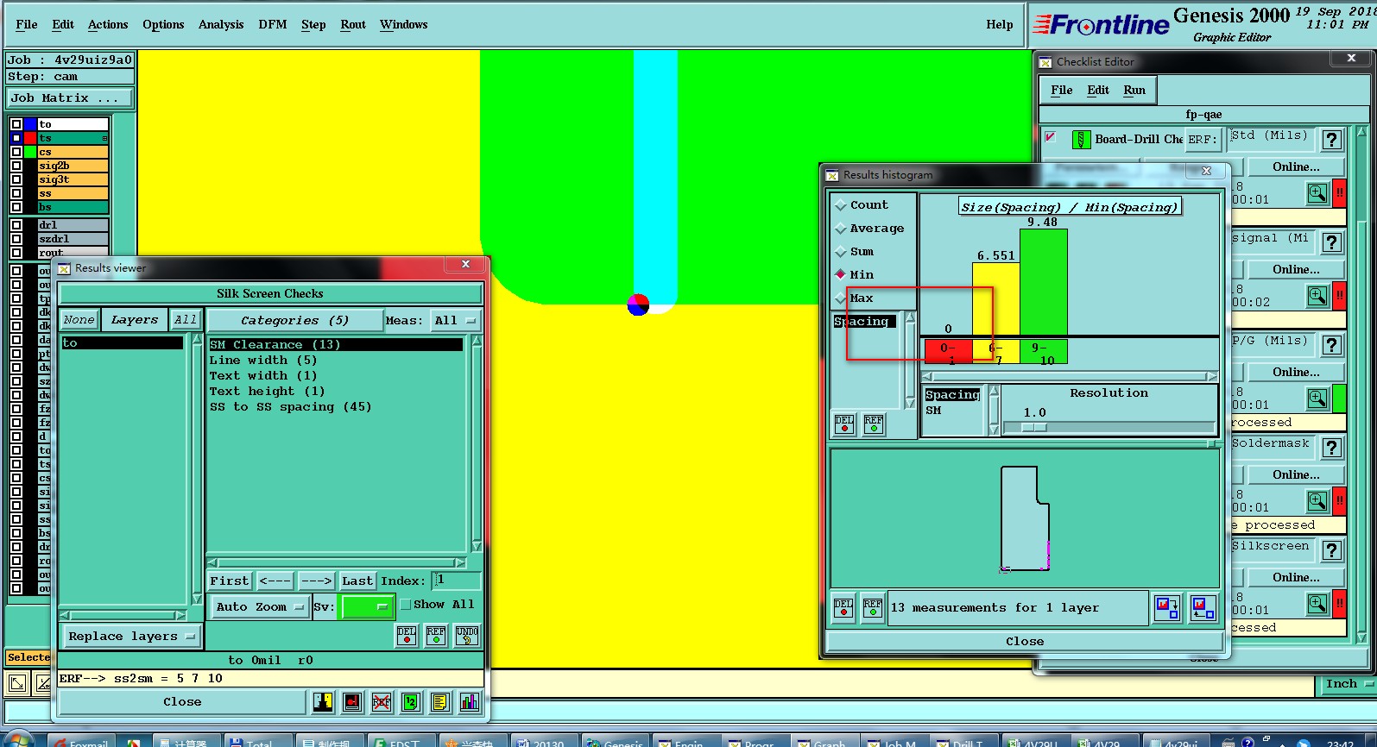Go to next result with ---> button

(x=316, y=581)
